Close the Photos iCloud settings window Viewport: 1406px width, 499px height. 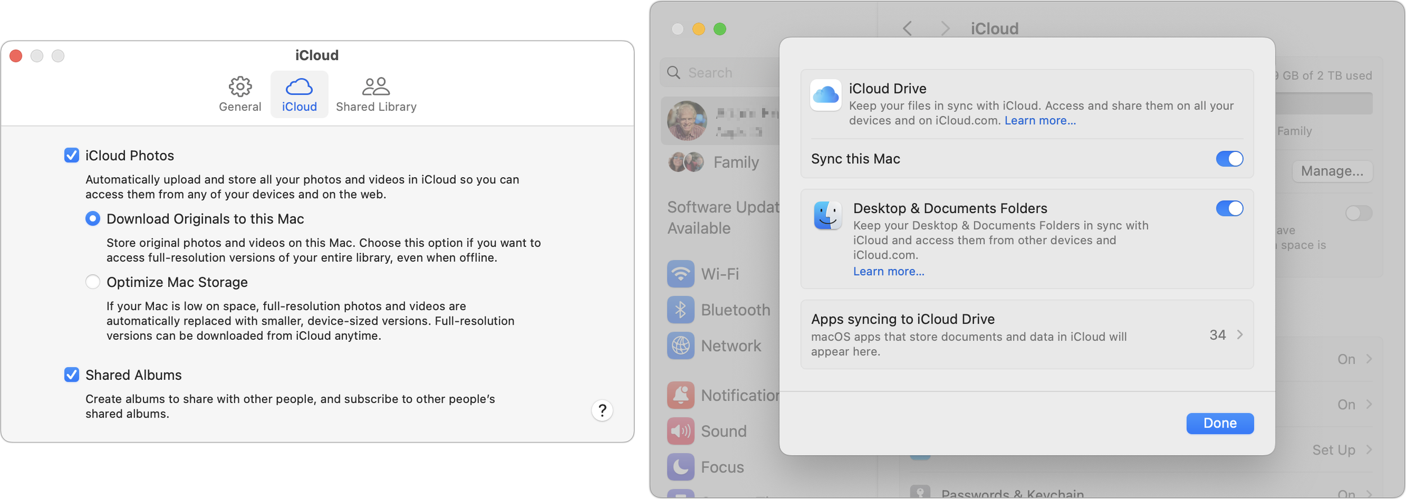pos(16,56)
